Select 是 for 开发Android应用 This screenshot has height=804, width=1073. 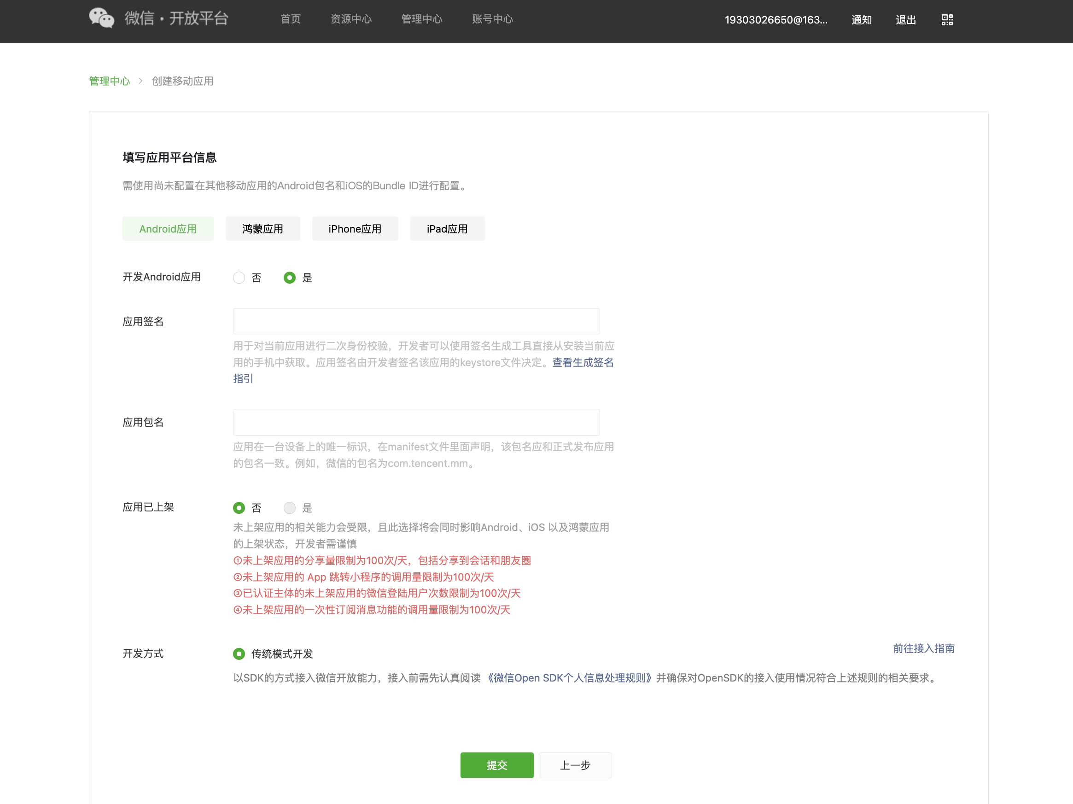[290, 277]
